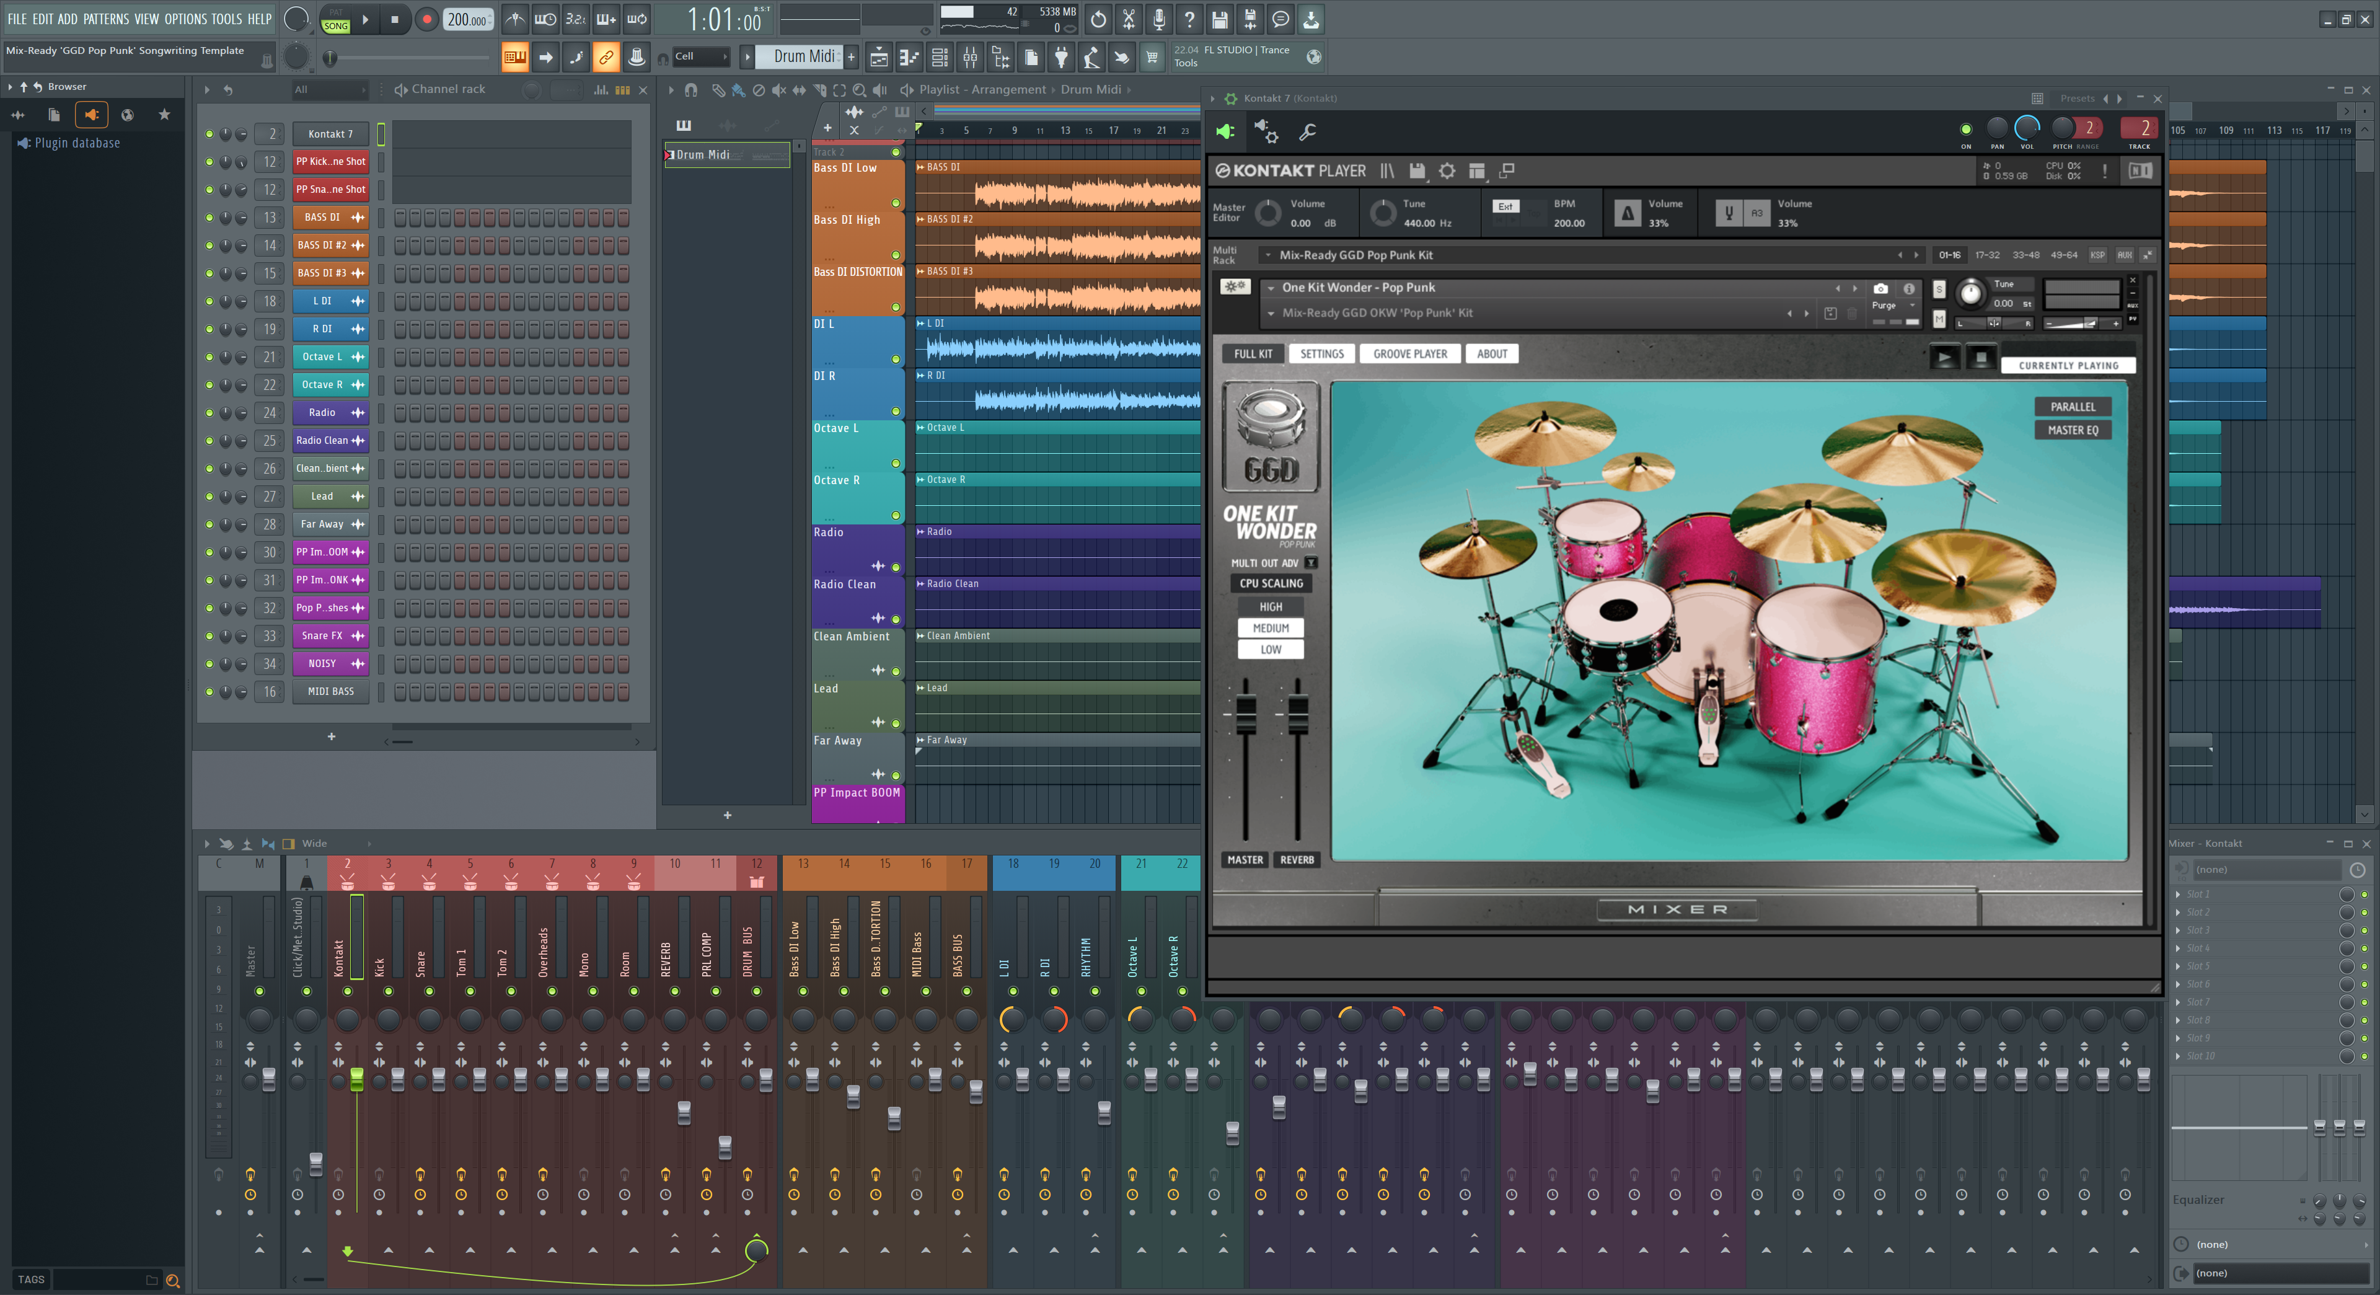The height and width of the screenshot is (1295, 2380).
Task: Click the Kontakt snapshot camera icon
Action: click(1879, 288)
